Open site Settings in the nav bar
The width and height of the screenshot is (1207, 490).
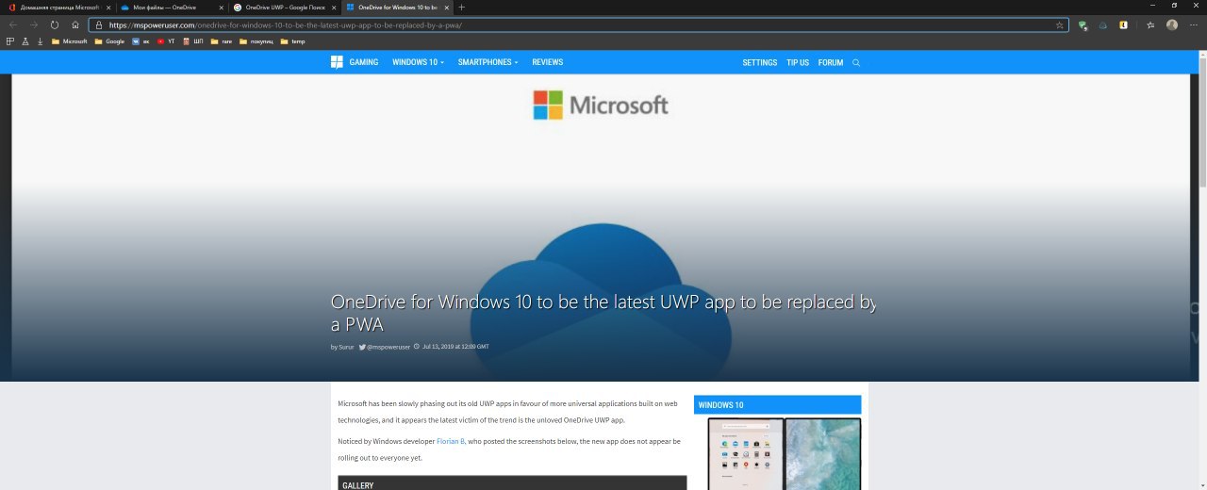760,63
